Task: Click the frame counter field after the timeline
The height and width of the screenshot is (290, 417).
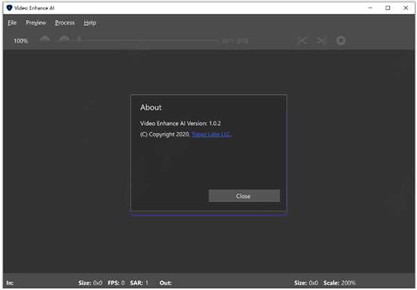Action: 236,41
